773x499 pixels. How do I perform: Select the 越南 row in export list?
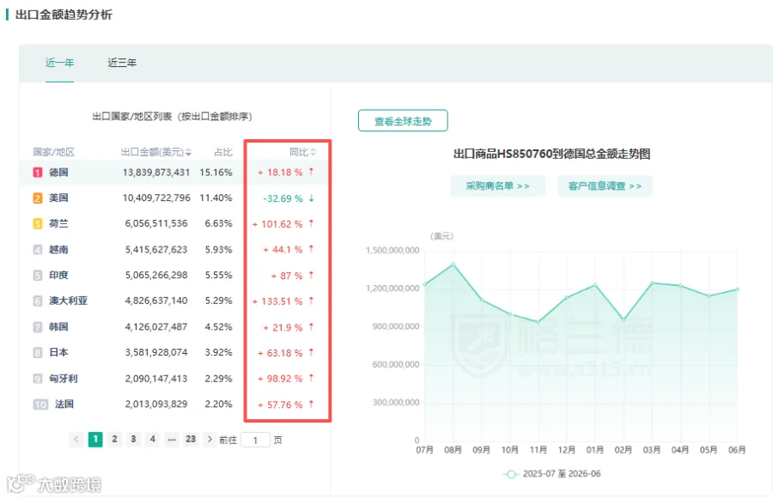[x=174, y=249]
